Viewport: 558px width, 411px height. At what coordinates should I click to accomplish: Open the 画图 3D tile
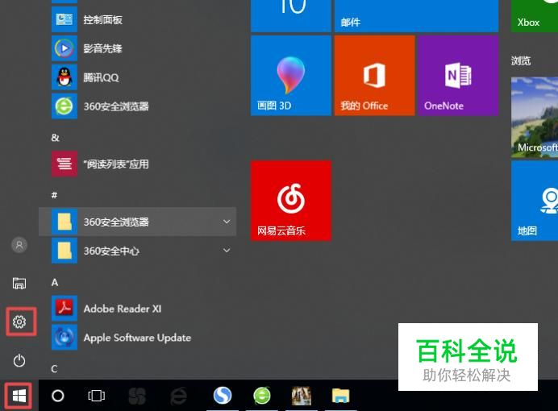tap(291, 76)
